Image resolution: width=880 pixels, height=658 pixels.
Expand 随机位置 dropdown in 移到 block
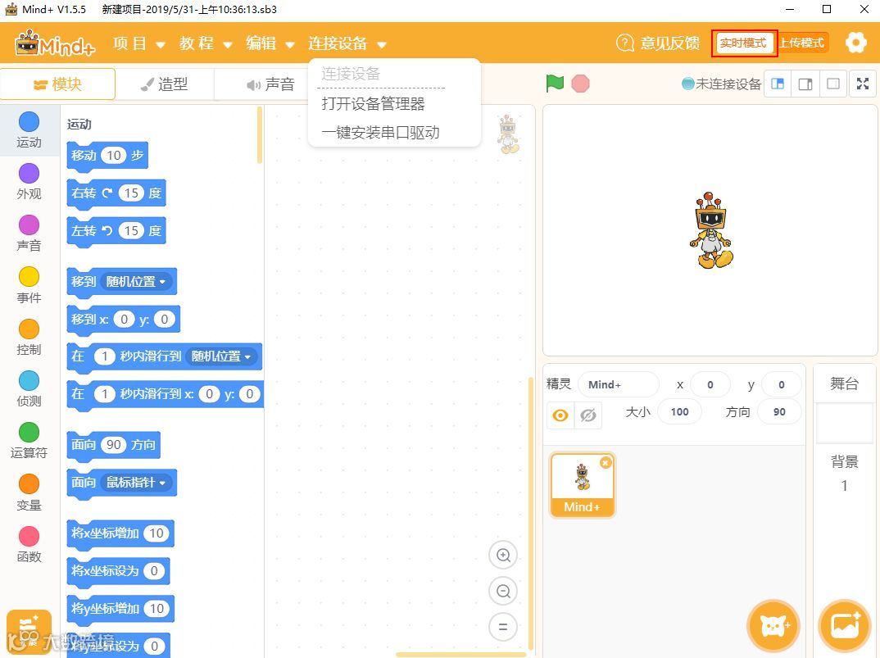137,281
